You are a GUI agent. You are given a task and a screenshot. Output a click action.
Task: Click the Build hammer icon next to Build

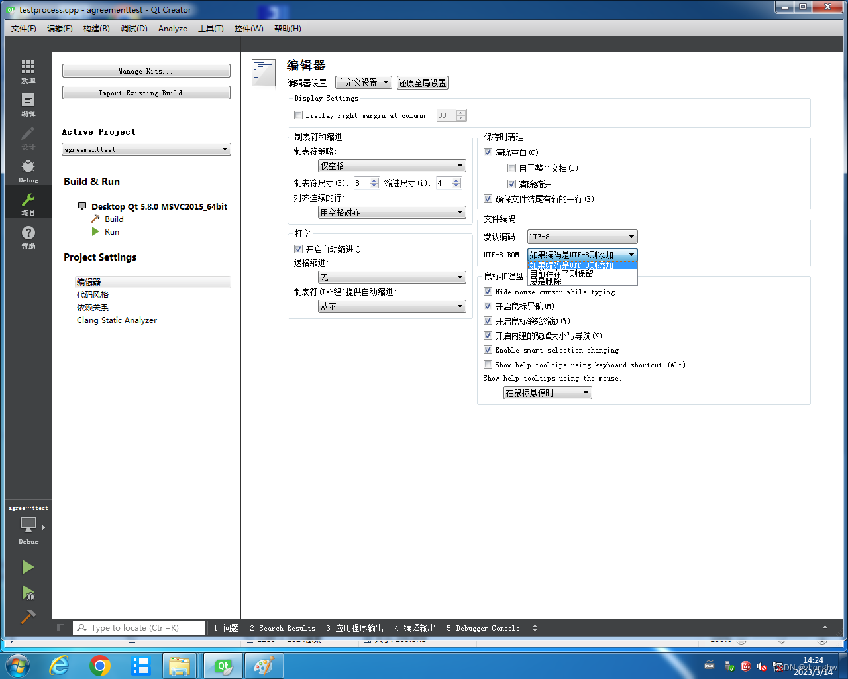tap(95, 219)
